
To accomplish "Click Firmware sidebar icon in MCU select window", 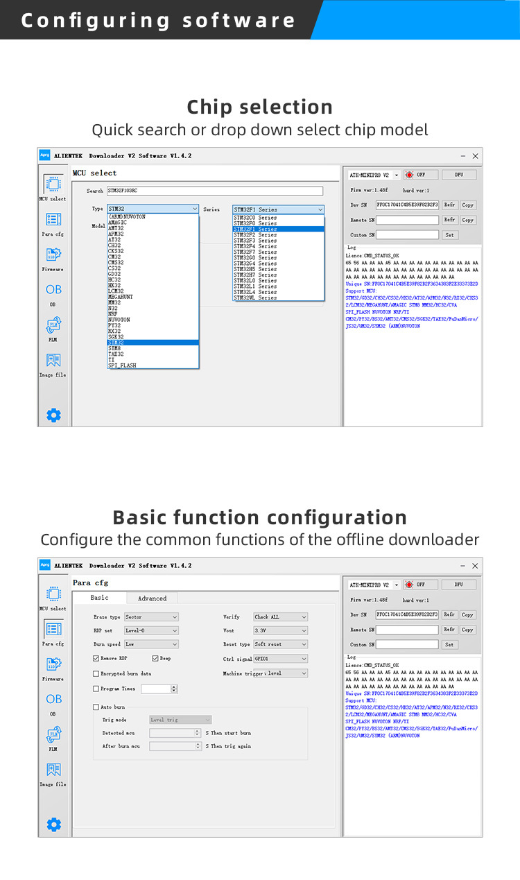I will [53, 254].
